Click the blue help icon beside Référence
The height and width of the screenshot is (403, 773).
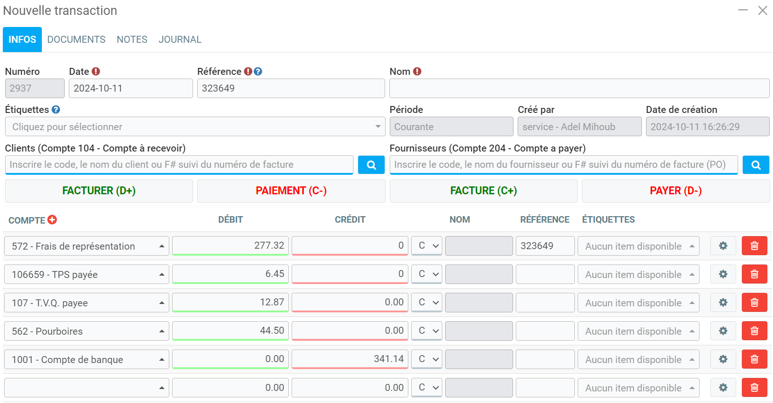pos(258,72)
